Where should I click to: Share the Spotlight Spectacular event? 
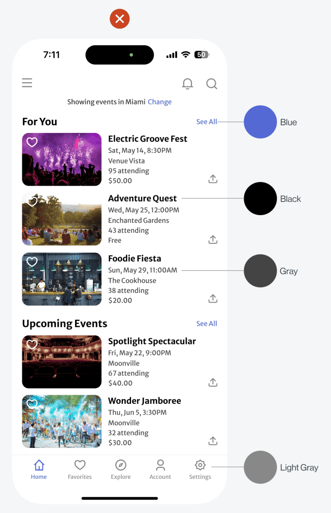[x=213, y=382]
